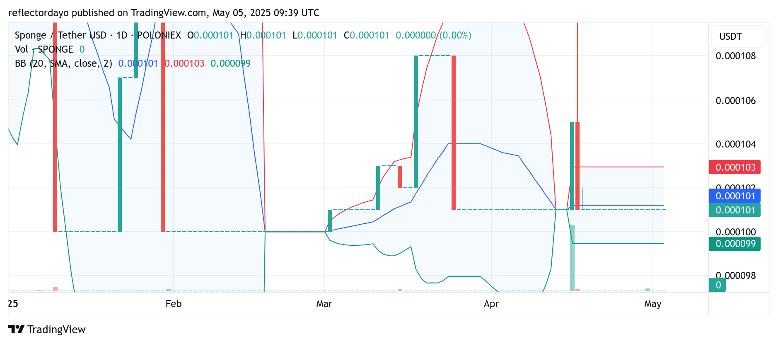Click the change percentage (0.00%) value

455,35
